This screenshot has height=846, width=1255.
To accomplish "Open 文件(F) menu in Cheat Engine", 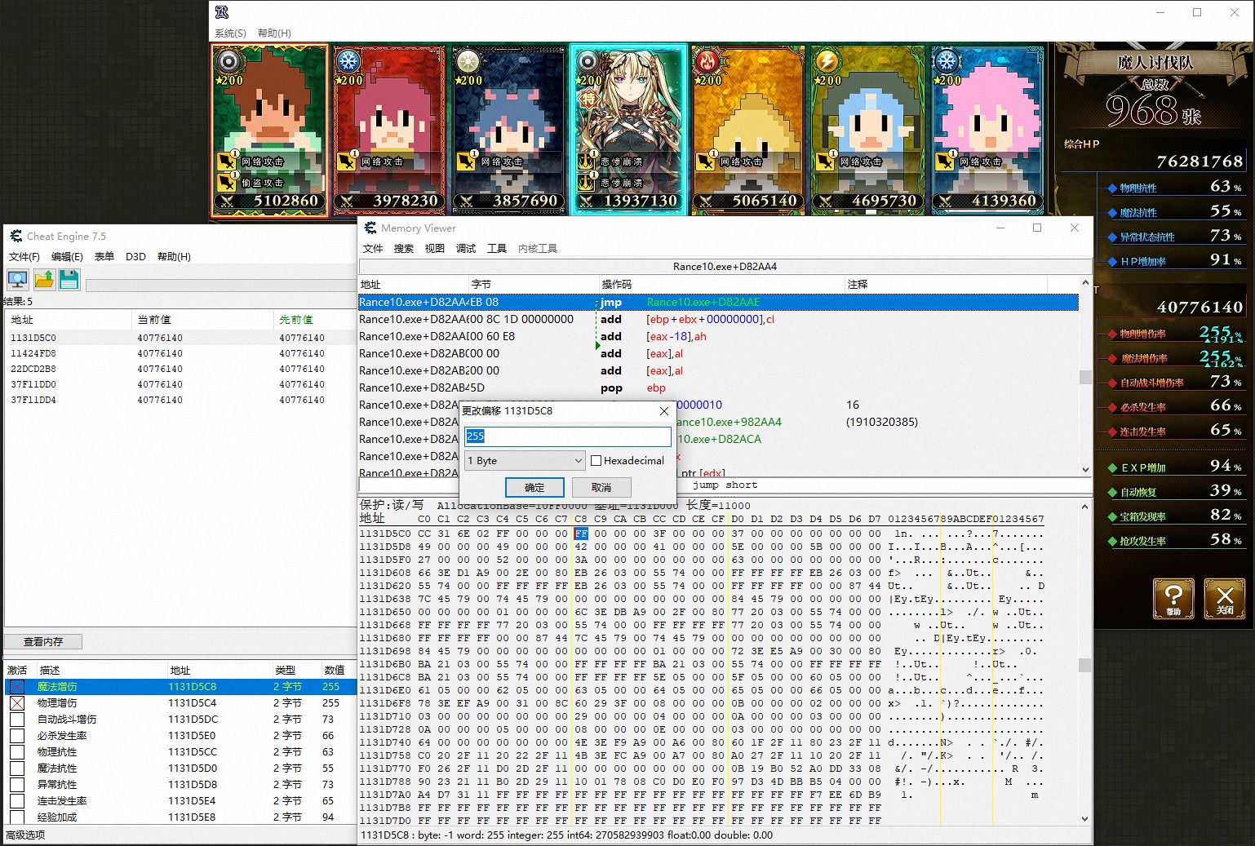I will [x=24, y=256].
